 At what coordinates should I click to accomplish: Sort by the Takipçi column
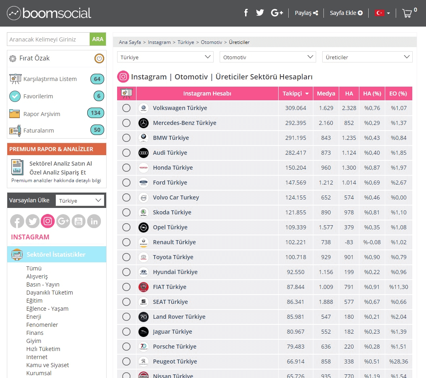296,93
